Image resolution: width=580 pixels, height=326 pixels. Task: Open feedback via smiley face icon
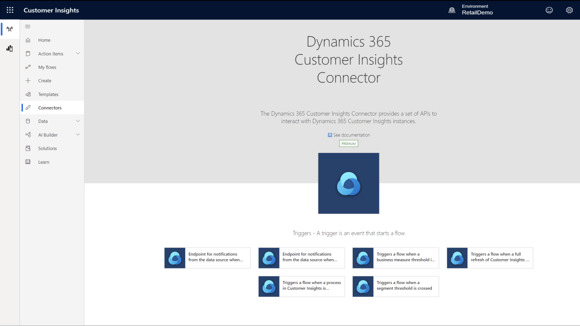pos(549,10)
